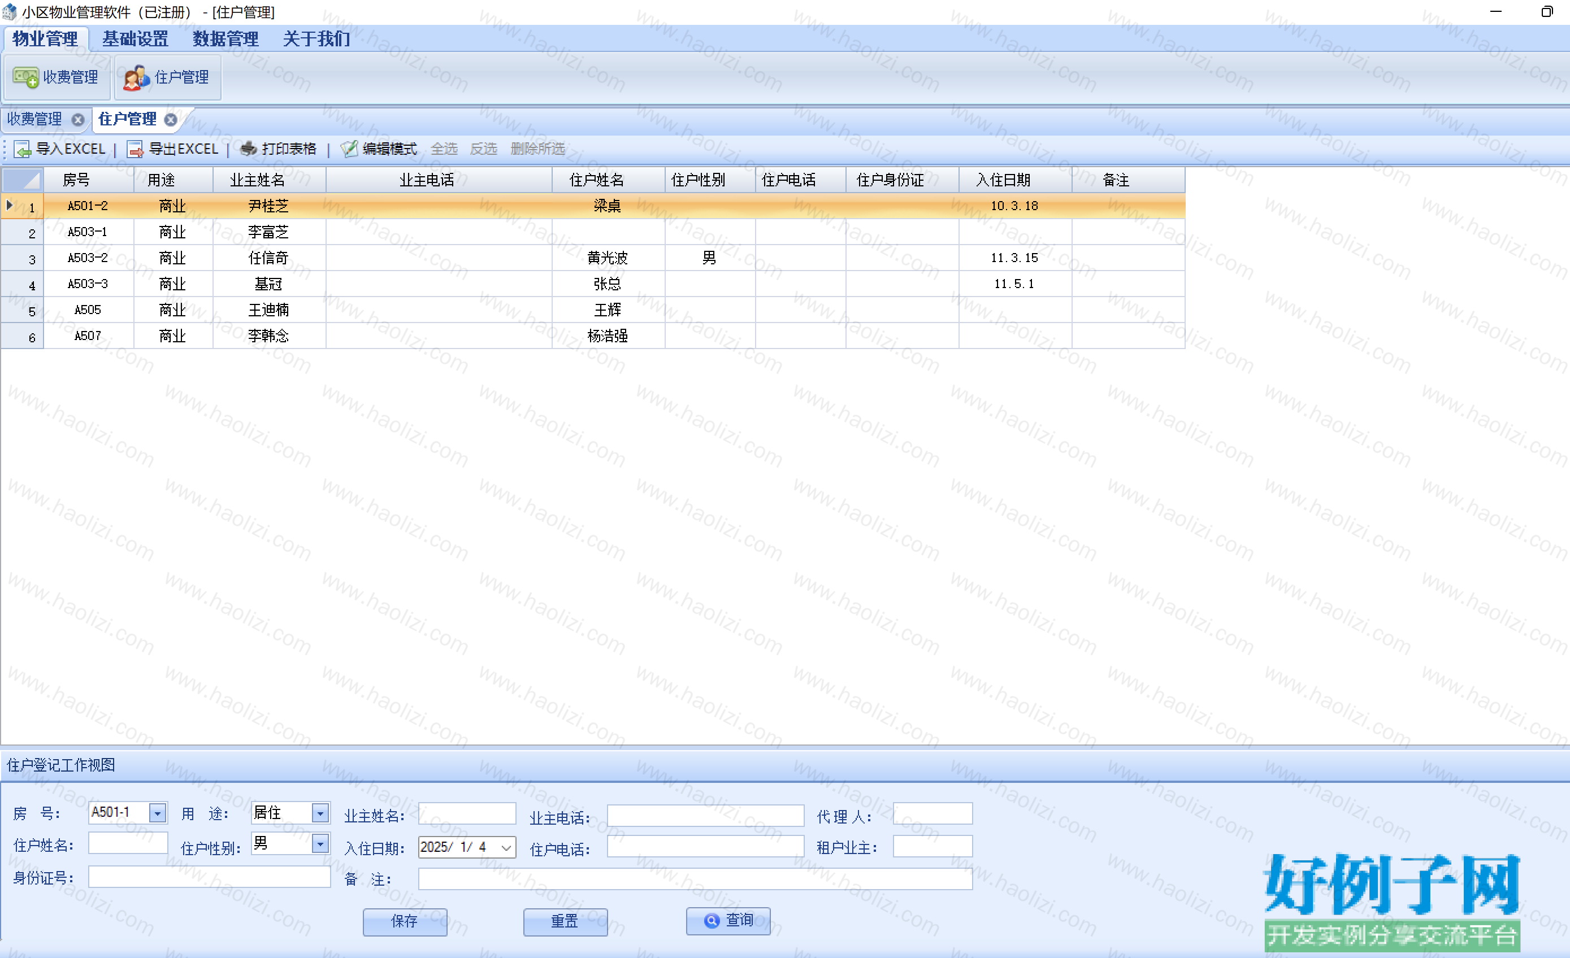Screen dimensions: 1570x958
Task: Click the magnifier icon on 查询 button
Action: 712,921
